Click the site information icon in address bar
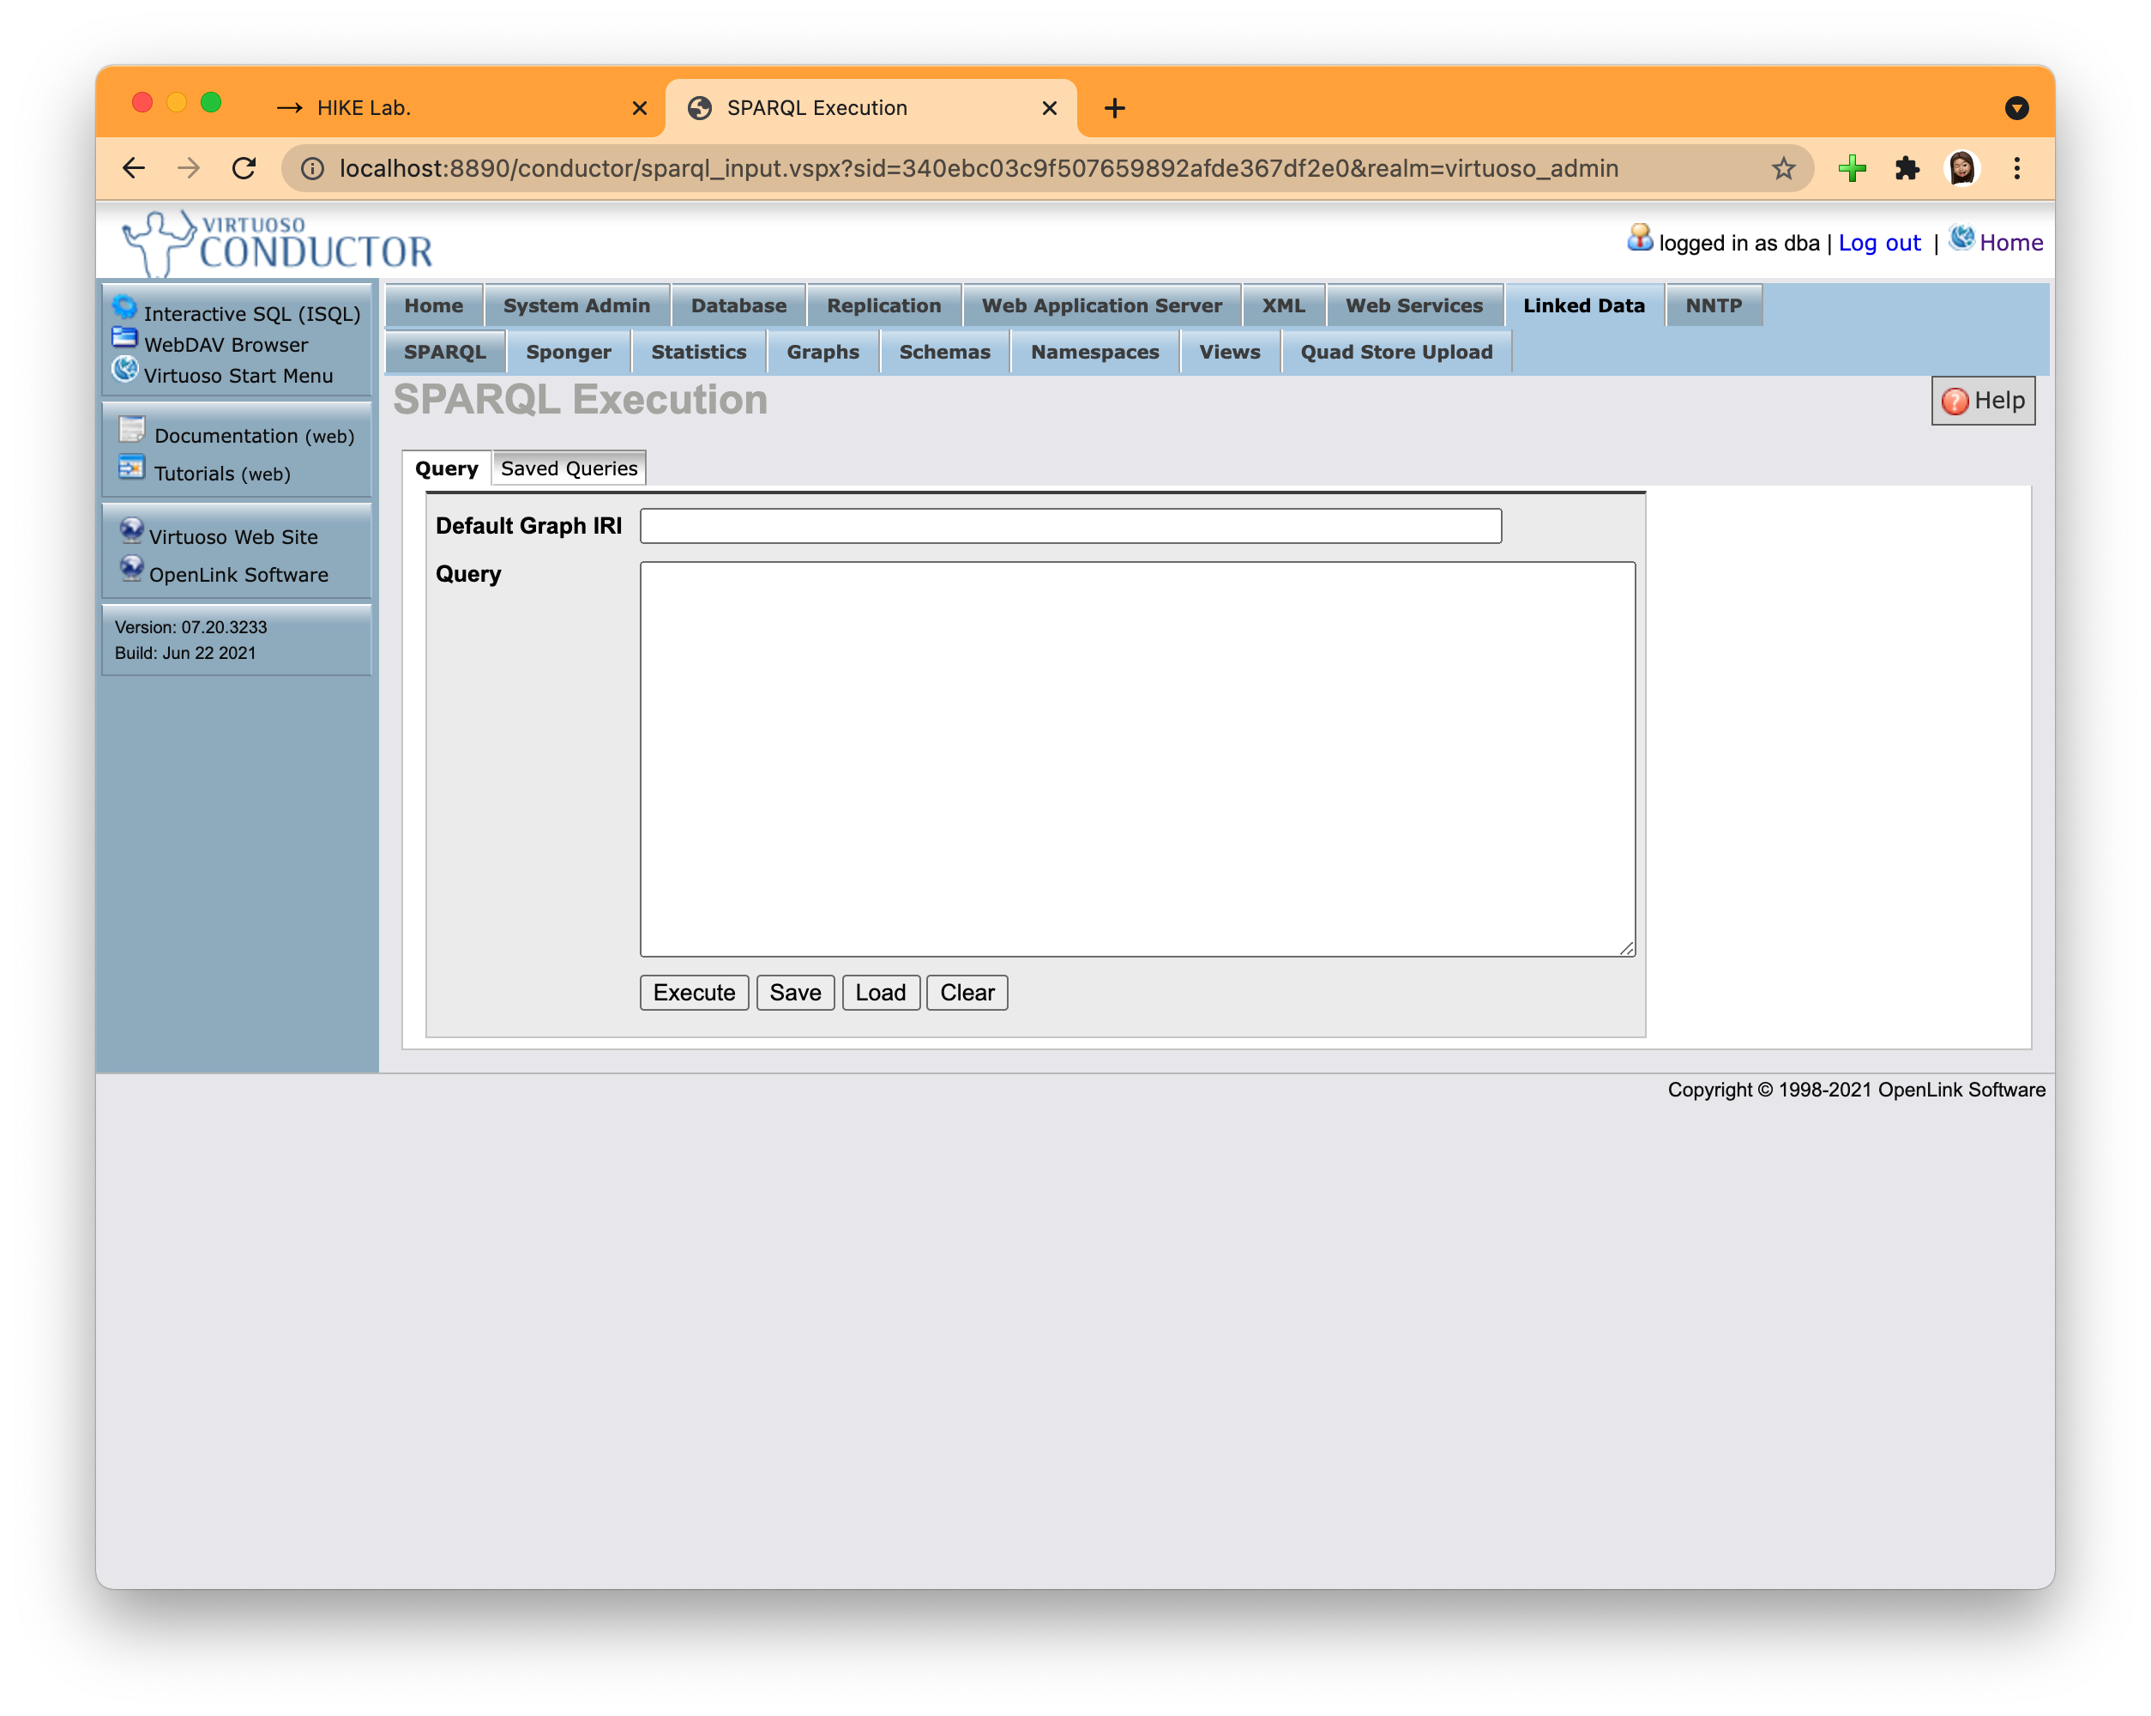Screen dimensions: 2151x1716 coord(312,169)
